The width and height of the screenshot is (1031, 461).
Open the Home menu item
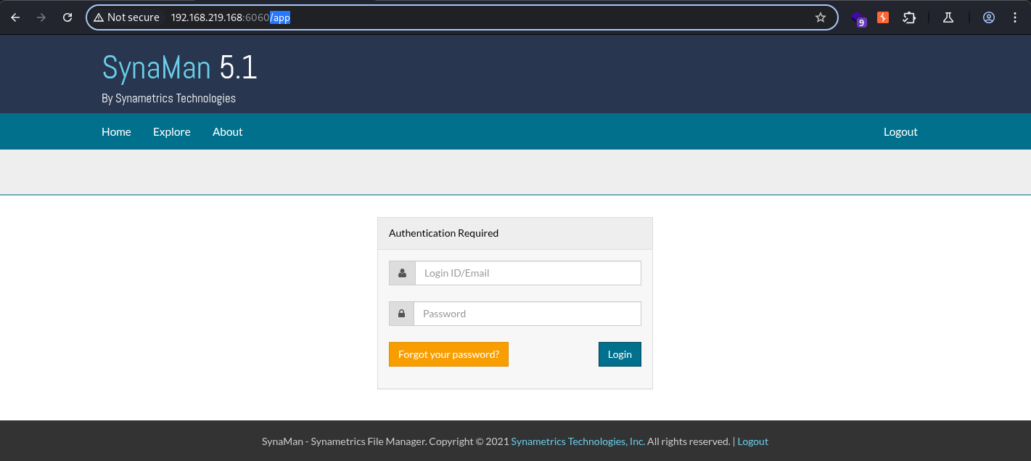[x=116, y=131]
